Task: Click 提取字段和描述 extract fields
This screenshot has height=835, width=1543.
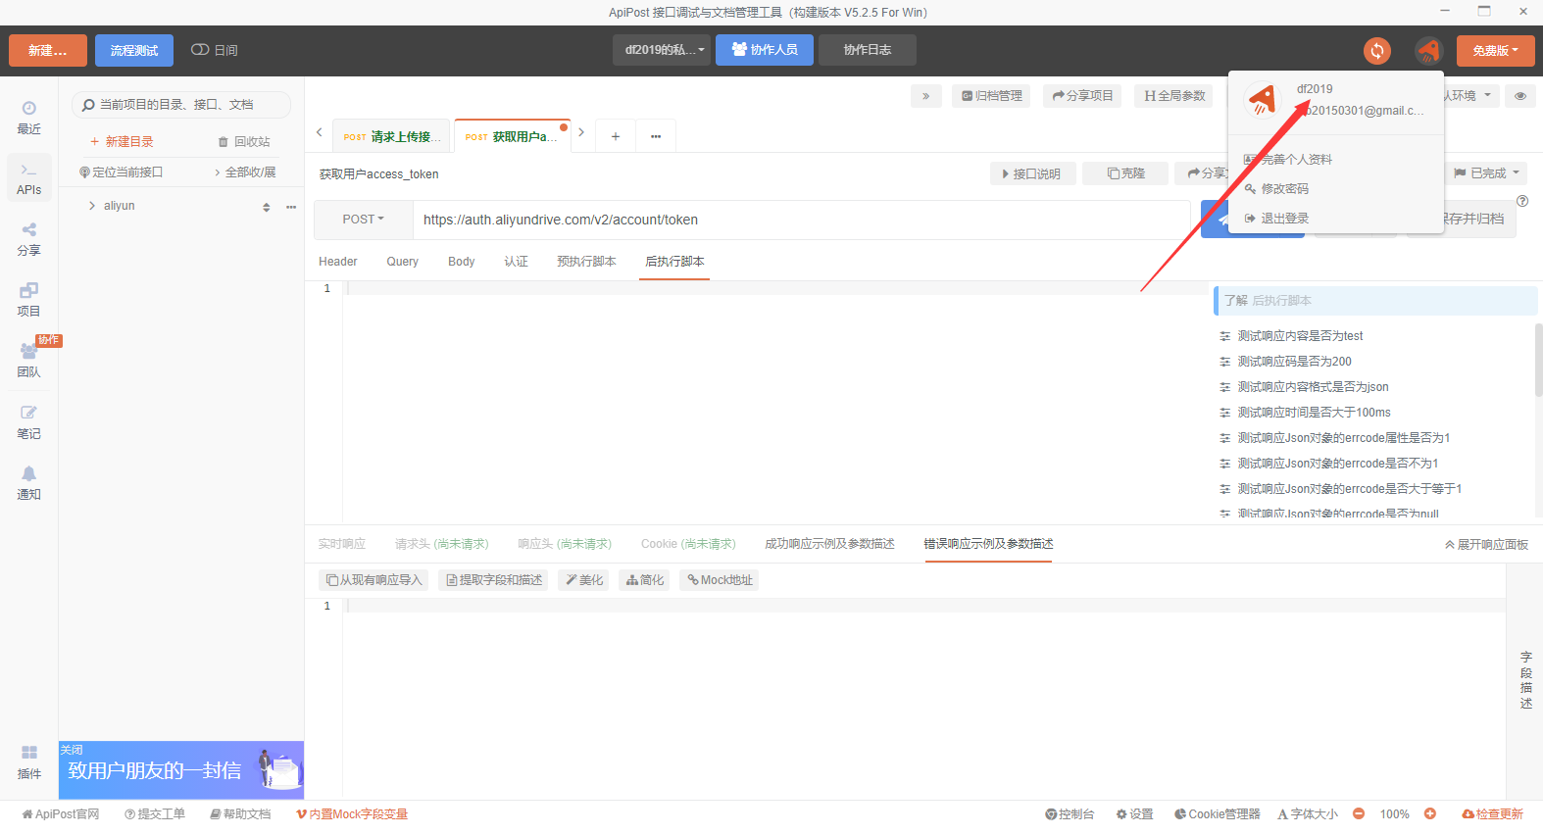Action: (494, 580)
